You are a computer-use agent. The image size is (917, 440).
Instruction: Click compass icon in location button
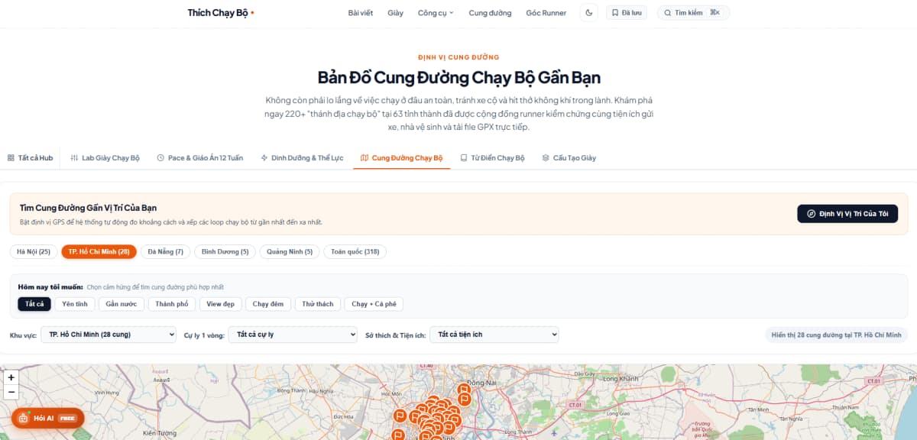pos(812,214)
